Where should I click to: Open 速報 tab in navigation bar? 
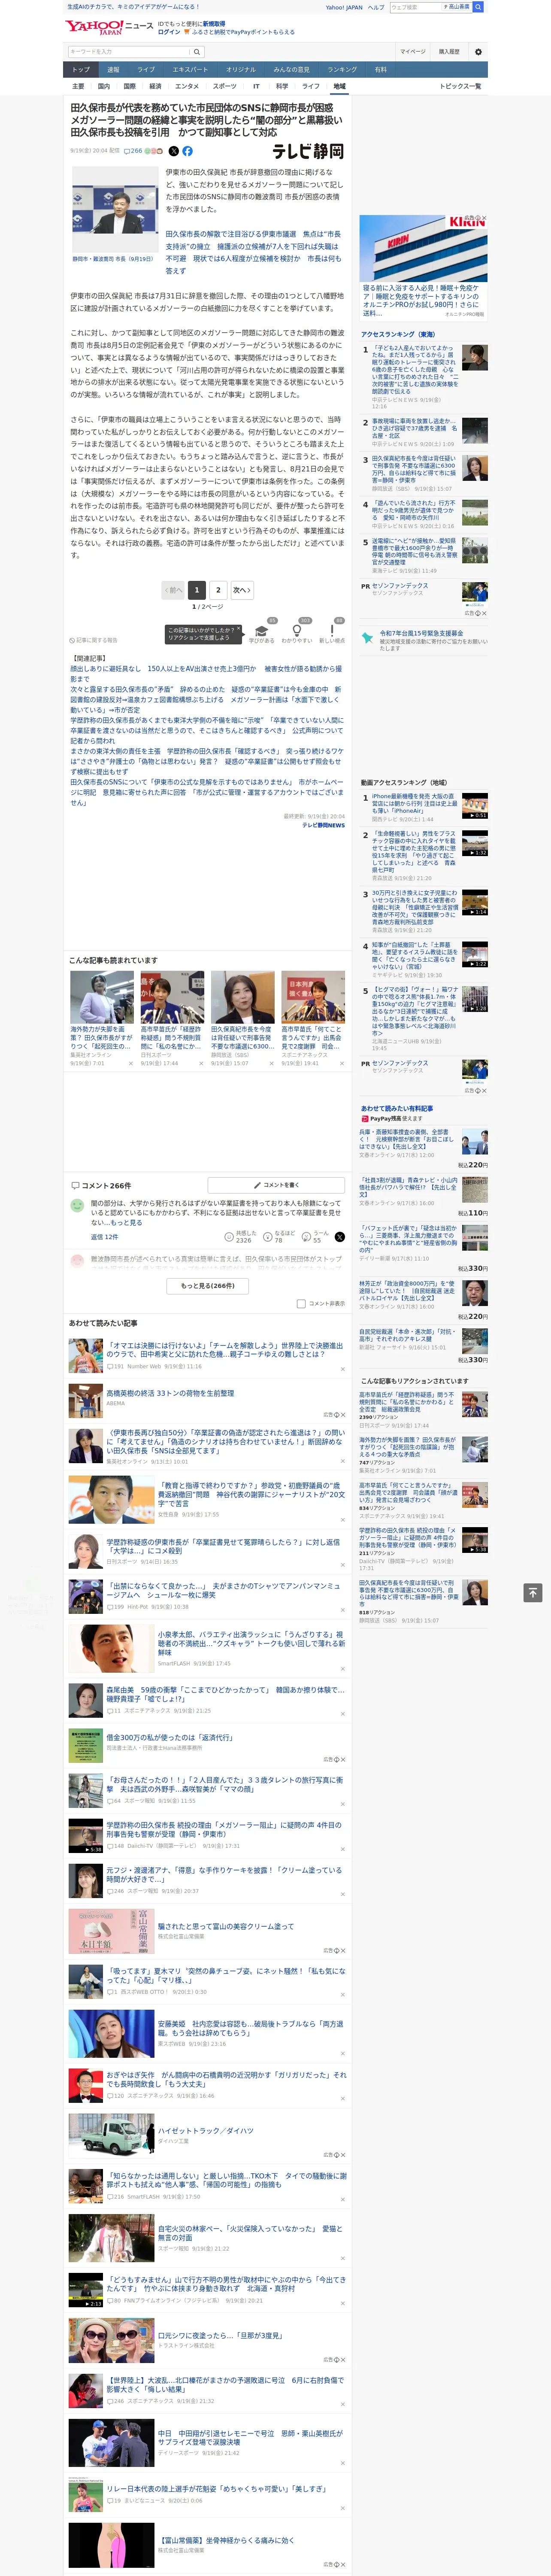point(113,70)
